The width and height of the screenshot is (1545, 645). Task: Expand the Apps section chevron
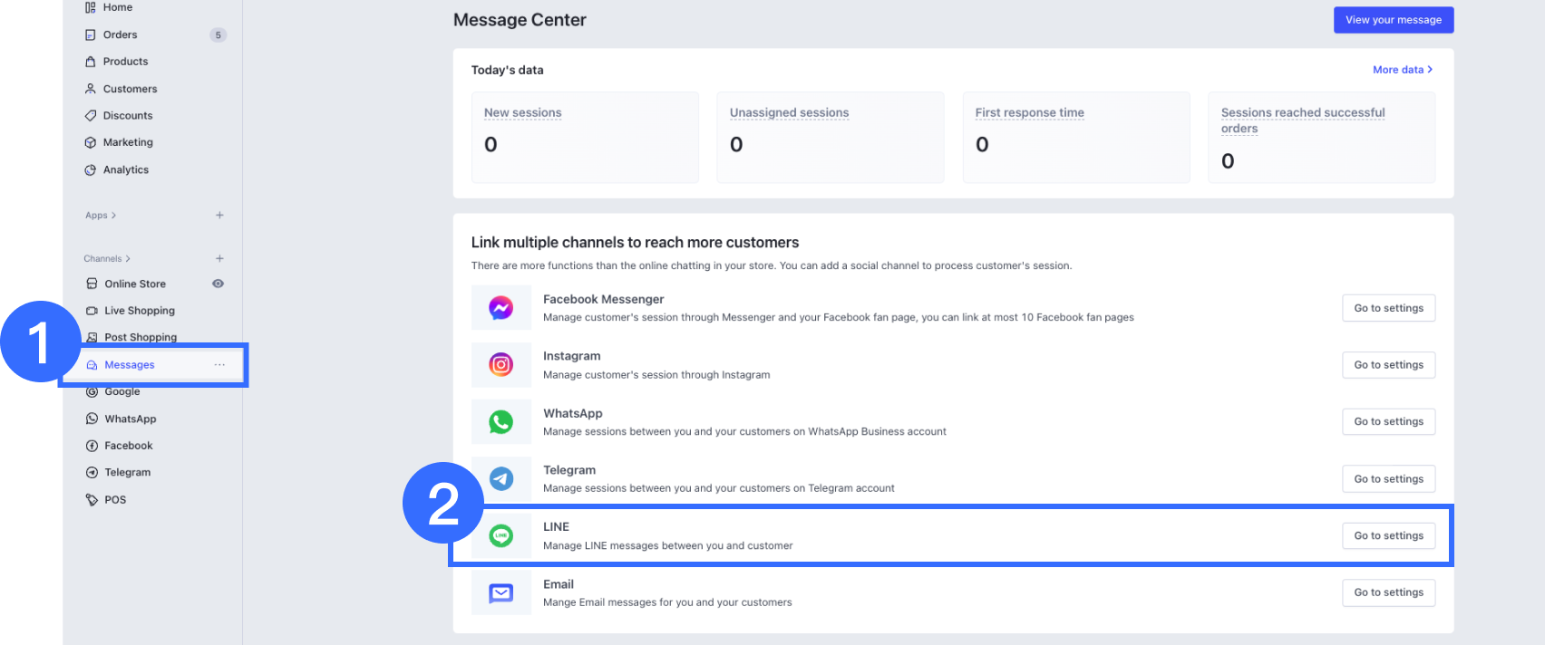[x=113, y=216]
